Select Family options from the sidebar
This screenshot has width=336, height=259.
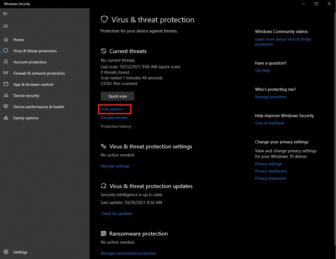[x=26, y=118]
